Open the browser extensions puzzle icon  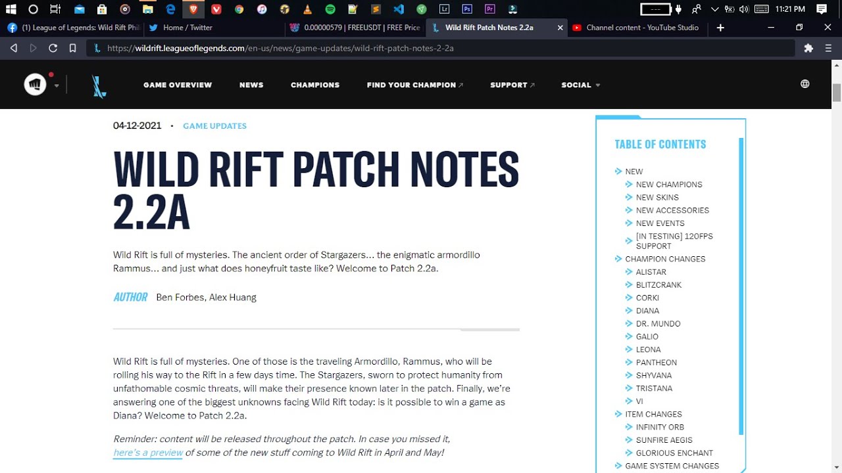pos(808,48)
